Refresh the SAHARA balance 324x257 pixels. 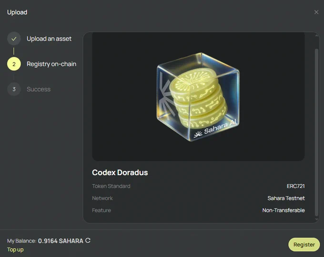(88, 240)
